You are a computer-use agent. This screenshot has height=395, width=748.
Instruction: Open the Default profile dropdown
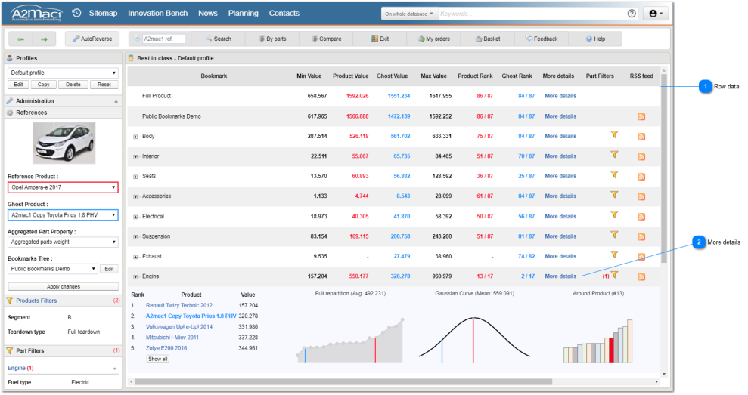coord(63,73)
